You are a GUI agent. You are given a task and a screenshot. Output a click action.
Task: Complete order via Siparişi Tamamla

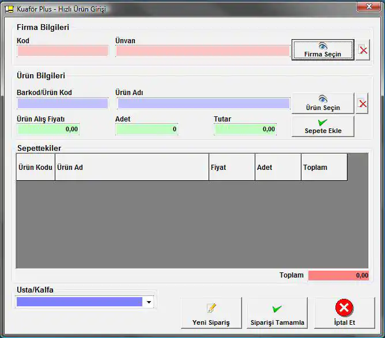pyautogui.click(x=277, y=313)
